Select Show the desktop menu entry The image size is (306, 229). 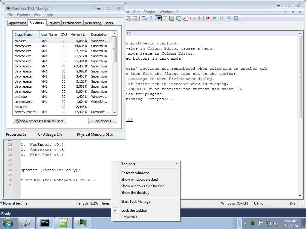pyautogui.click(x=146, y=193)
